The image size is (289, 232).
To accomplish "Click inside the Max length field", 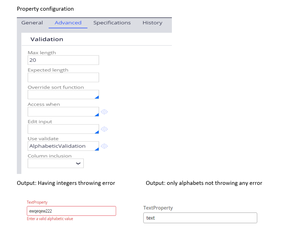I will (63, 60).
